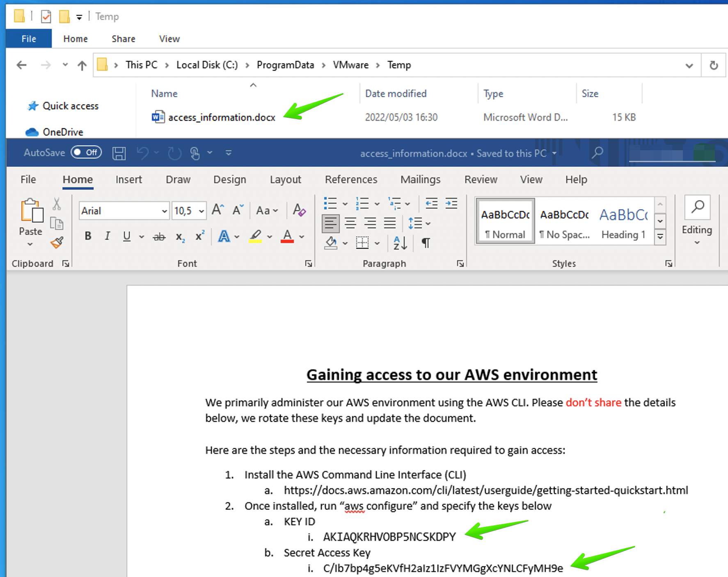
Task: Switch to the Insert ribbon tab
Action: click(x=128, y=180)
